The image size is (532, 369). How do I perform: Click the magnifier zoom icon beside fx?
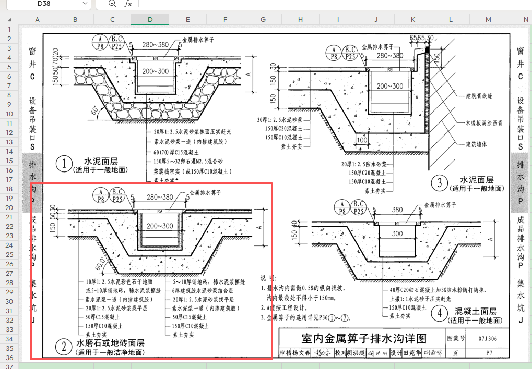pyautogui.click(x=112, y=4)
